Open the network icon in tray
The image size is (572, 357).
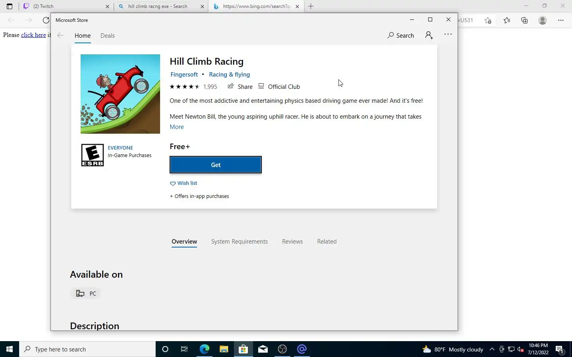coord(511,349)
